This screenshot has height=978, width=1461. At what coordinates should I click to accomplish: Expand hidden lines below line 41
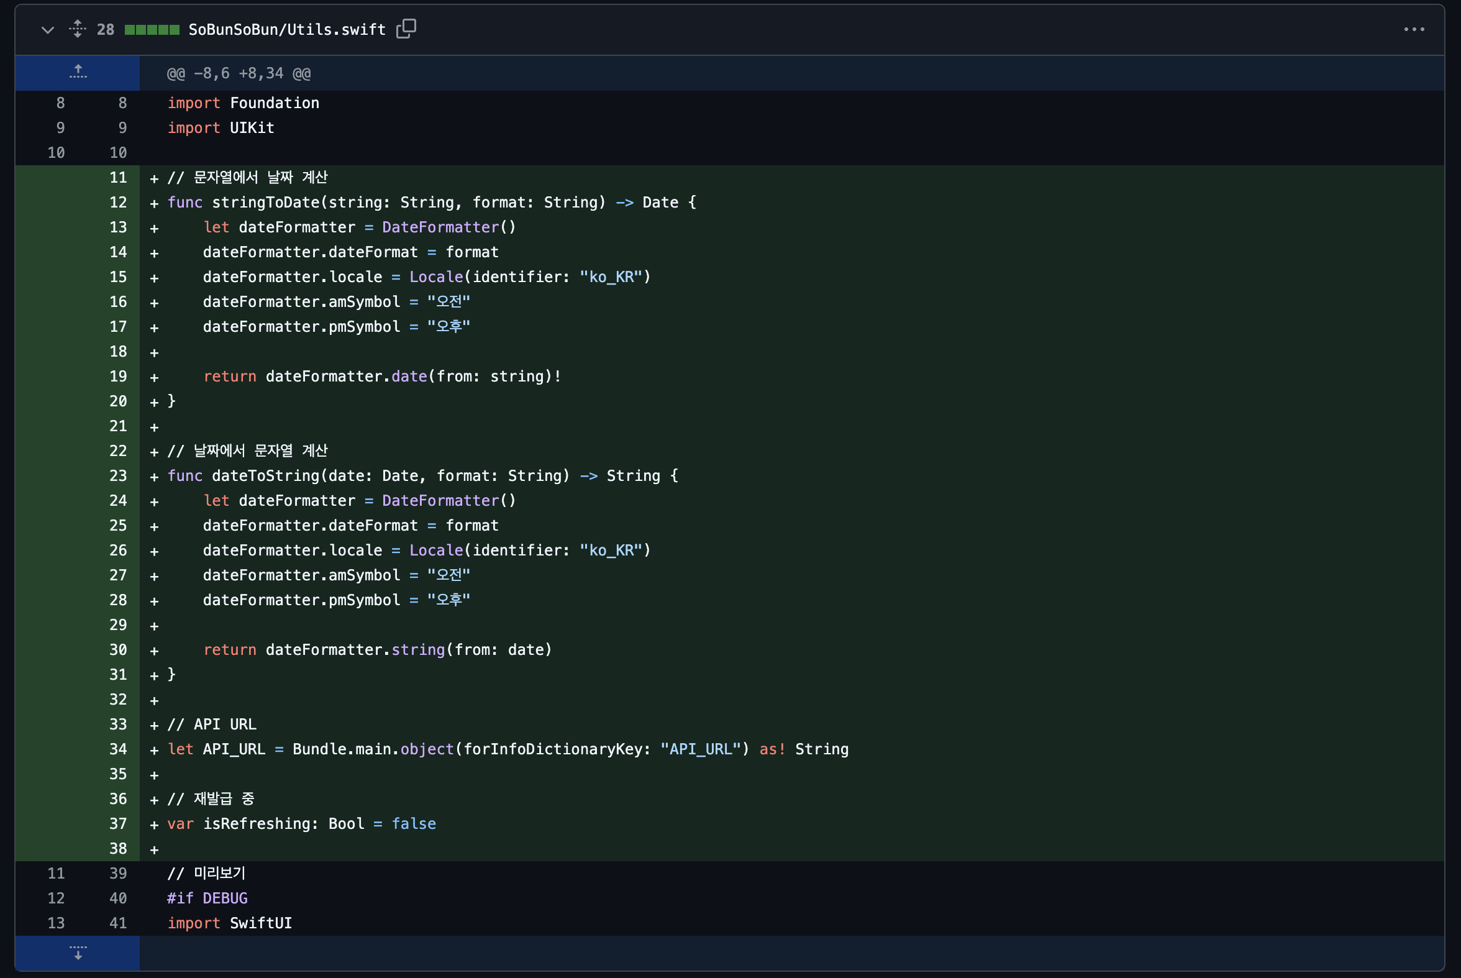coord(77,953)
